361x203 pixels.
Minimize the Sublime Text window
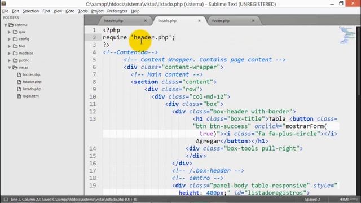(x=332, y=4)
